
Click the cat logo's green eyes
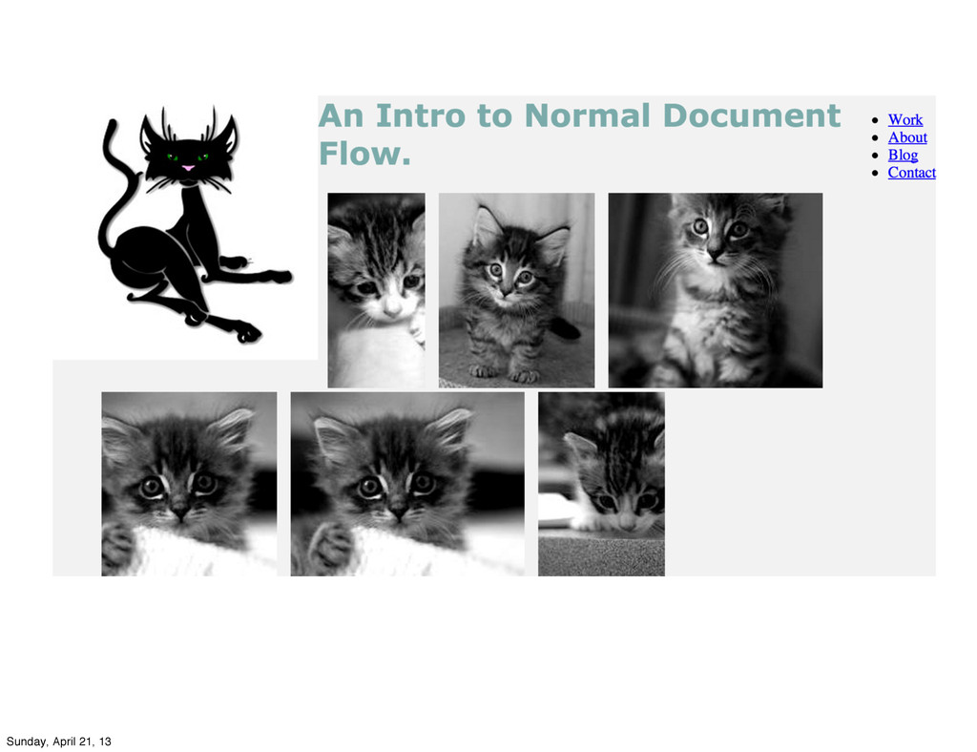[187, 157]
